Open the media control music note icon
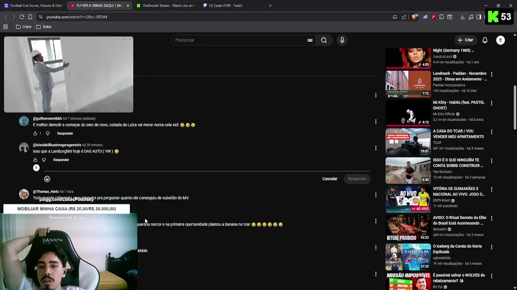 (471, 17)
